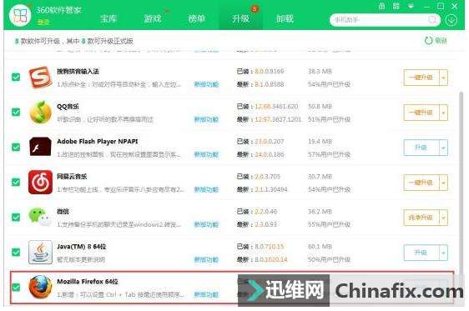Image resolution: width=469 pixels, height=311 pixels.
Task: Click the QQ音乐 app icon
Action: pos(40,113)
